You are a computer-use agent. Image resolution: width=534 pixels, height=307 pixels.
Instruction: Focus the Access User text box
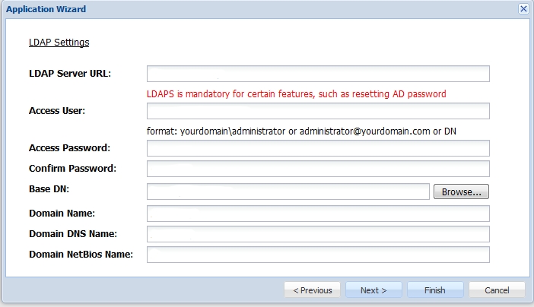pyautogui.click(x=318, y=112)
